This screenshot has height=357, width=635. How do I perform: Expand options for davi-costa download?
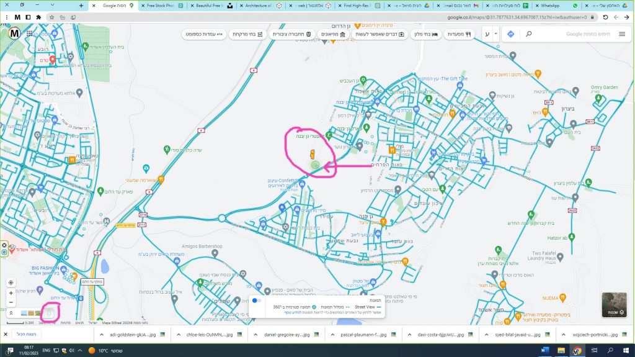409,335
